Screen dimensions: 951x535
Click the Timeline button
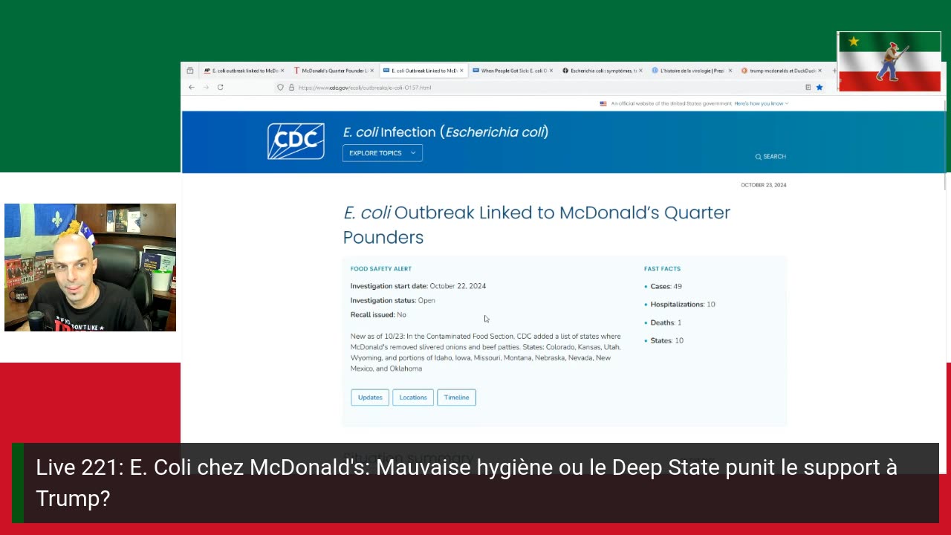(456, 398)
